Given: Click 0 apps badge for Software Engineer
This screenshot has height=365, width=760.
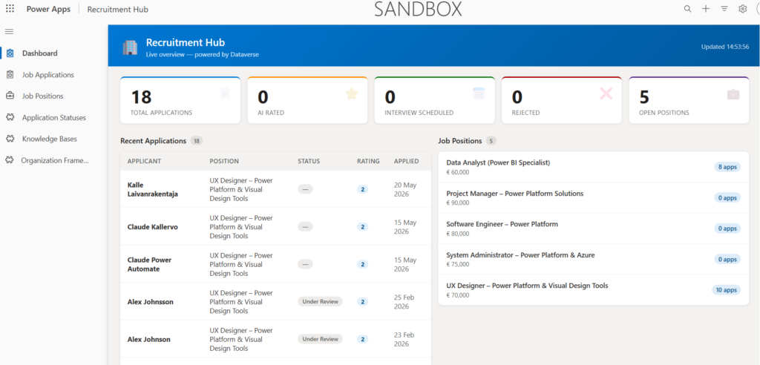Looking at the screenshot, I should 727,228.
